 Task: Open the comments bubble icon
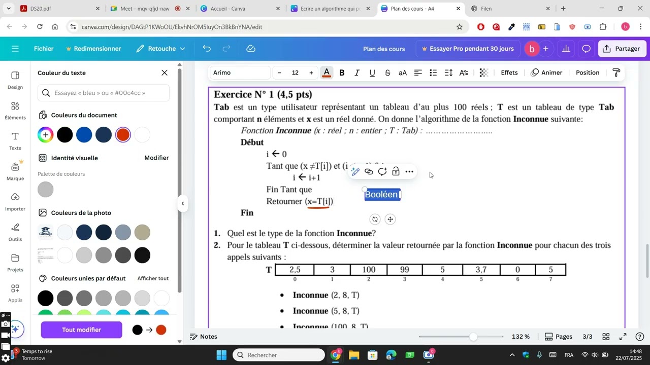click(587, 49)
